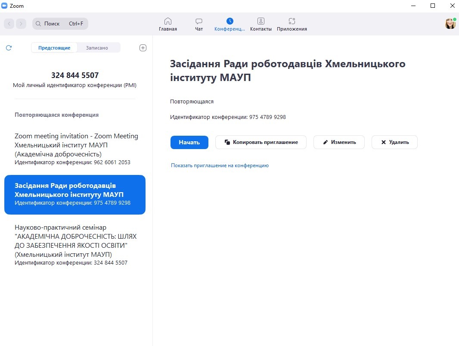Open the Чат chat icon

coord(199,21)
